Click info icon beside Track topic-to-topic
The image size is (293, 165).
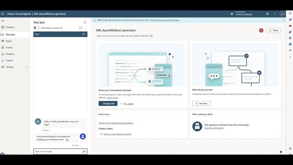tap(61, 28)
